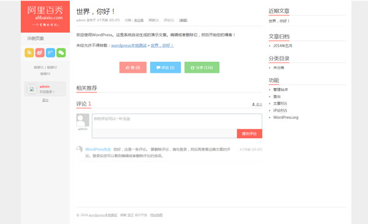Image resolution: width=368 pixels, height=224 pixels.
Task: Open the WordPress先生 commenter link
Action: pos(98,149)
